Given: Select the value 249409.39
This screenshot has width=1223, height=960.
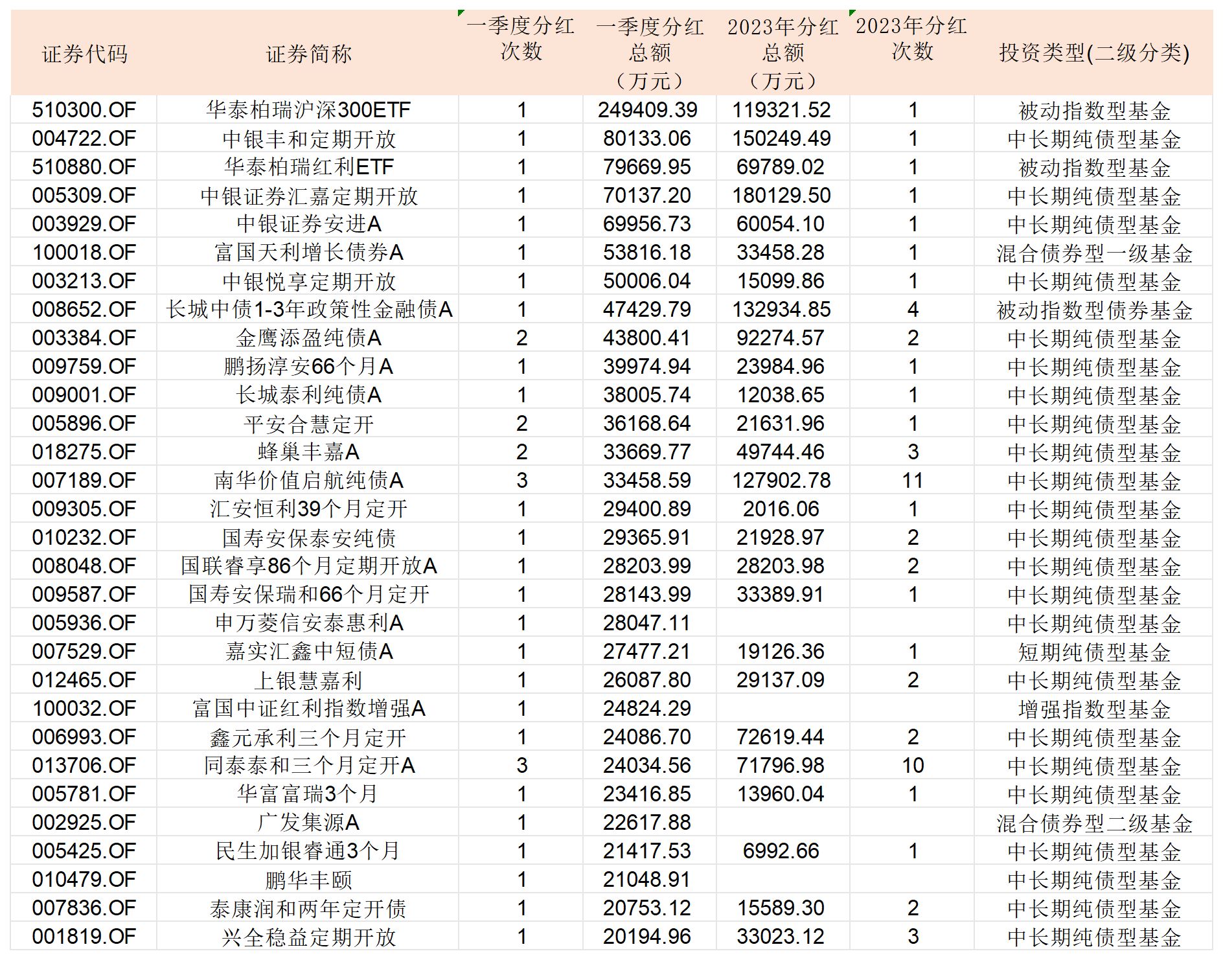Looking at the screenshot, I should [648, 110].
